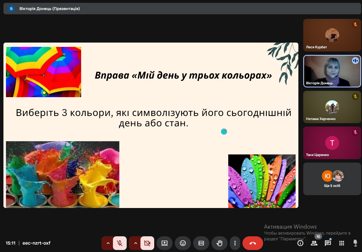The image size is (362, 252).
Task: Expand the 'Ще 5 осіб' participants tile
Action: (332, 179)
